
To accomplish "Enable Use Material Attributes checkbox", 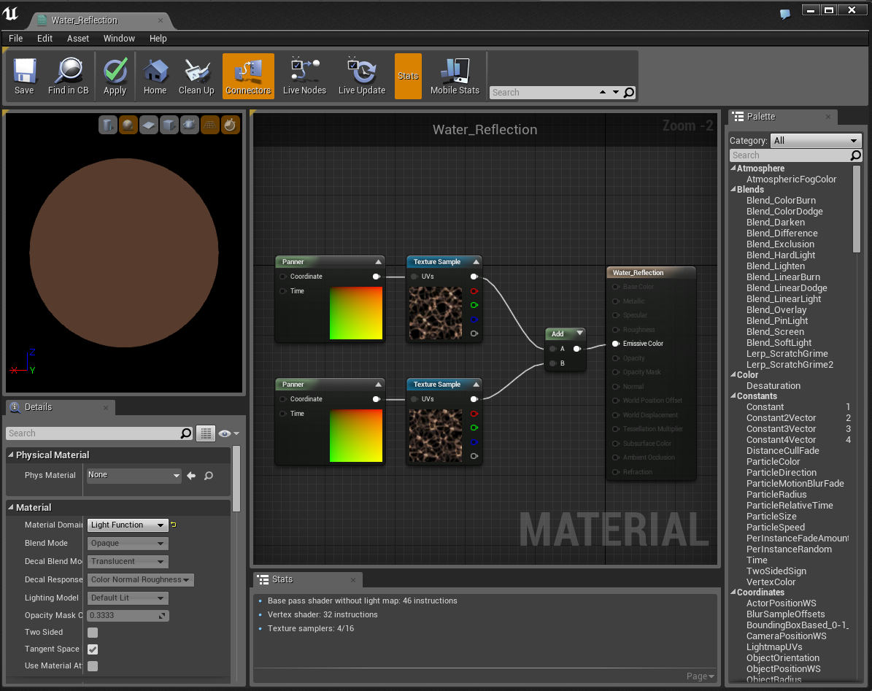I will tap(93, 665).
